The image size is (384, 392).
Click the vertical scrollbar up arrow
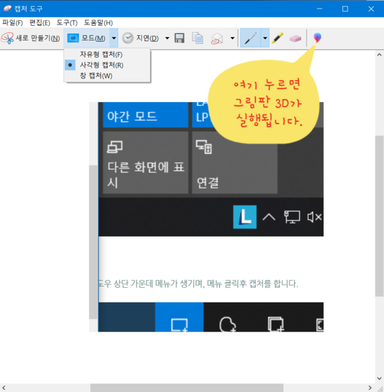pos(379,55)
